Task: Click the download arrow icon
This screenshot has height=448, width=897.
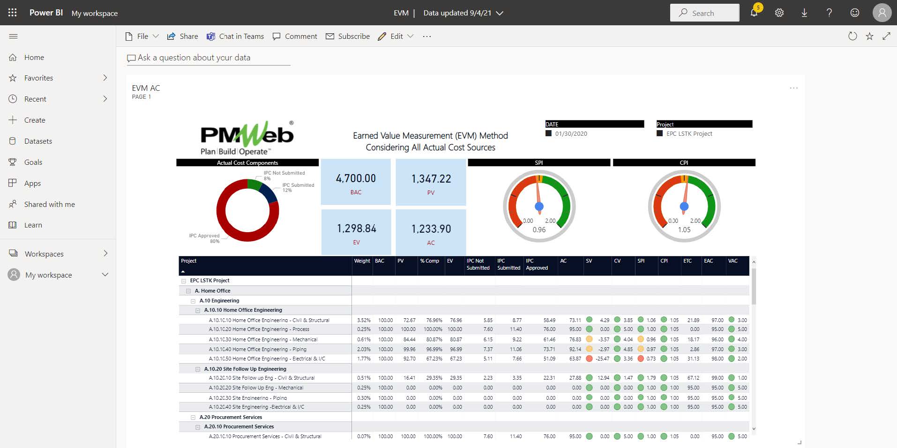Action: tap(804, 13)
